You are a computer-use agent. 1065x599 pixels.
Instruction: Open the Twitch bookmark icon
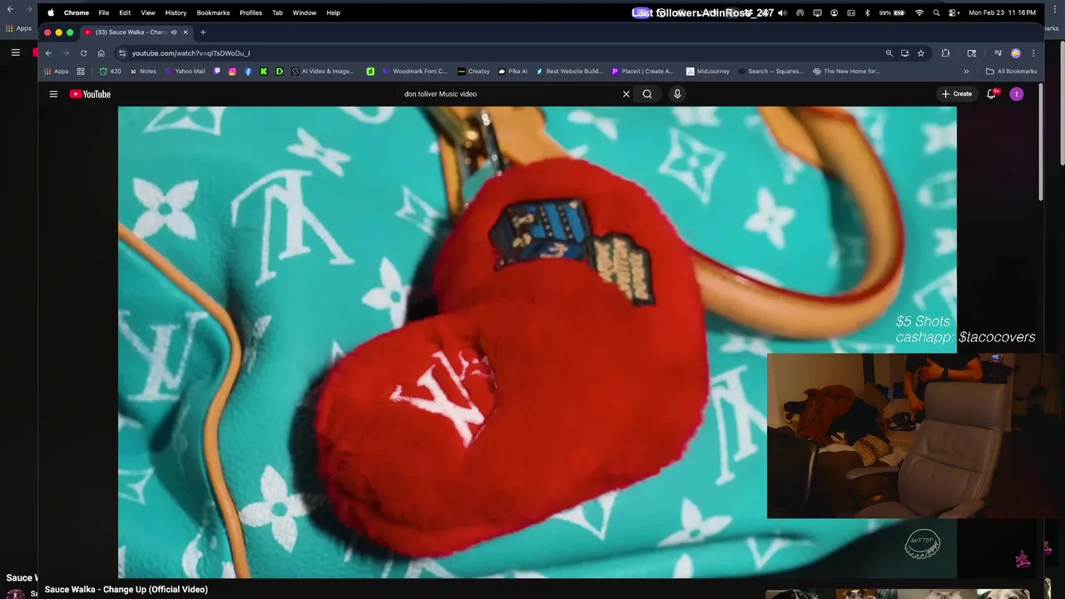(217, 72)
